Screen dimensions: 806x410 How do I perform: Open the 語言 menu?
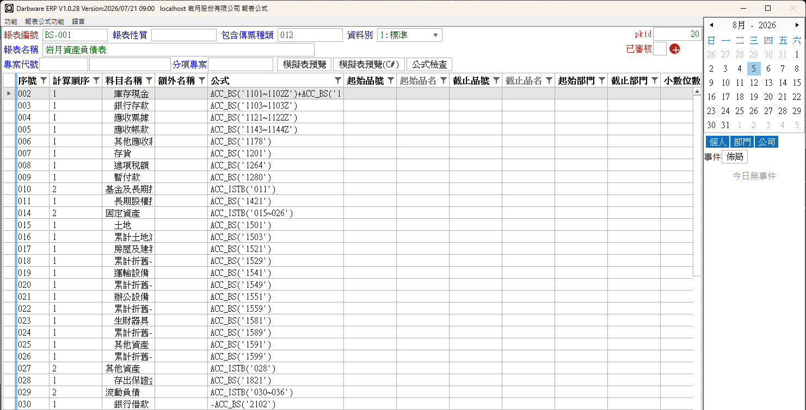coord(78,22)
